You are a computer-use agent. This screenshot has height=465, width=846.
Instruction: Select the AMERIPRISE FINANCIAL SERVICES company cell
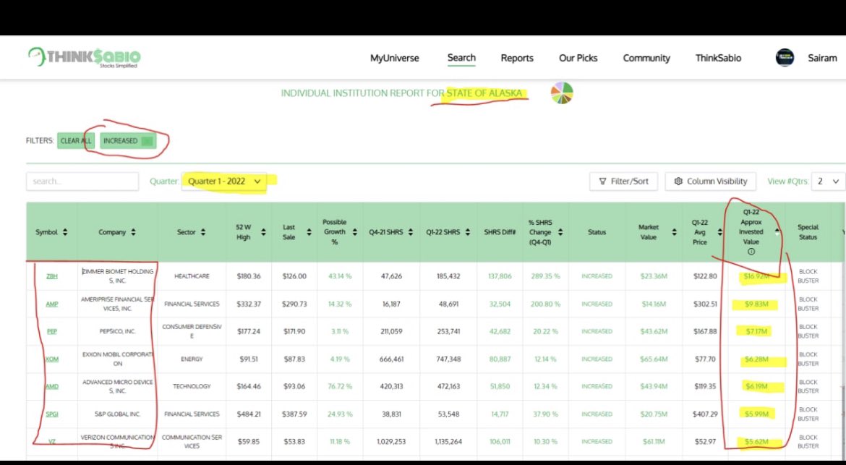tap(118, 304)
